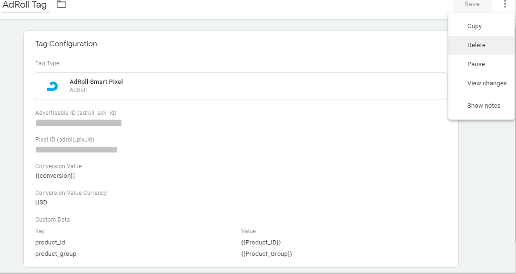Screen dimensions: 516x274
Task: Click the three-dot more actions icon
Action: coord(505,4)
